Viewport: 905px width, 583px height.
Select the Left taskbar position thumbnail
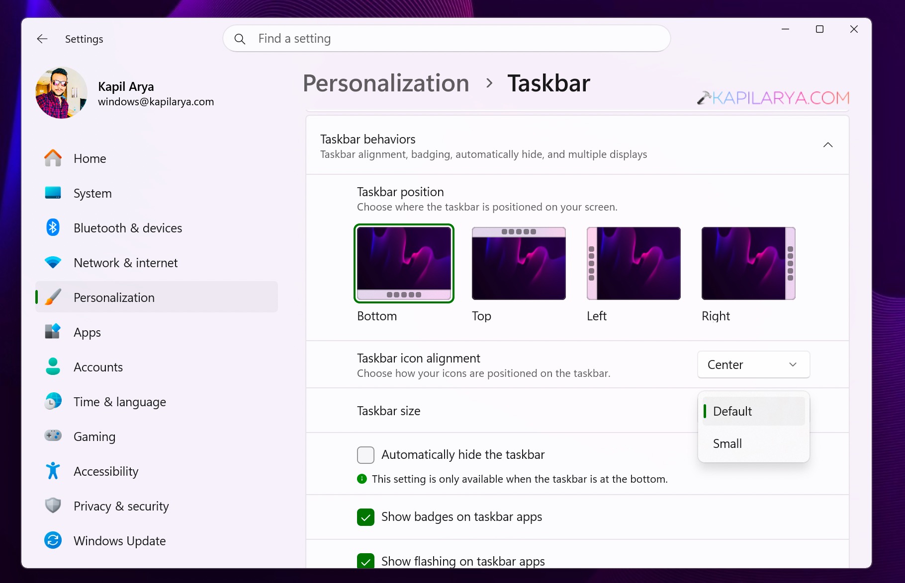[633, 263]
